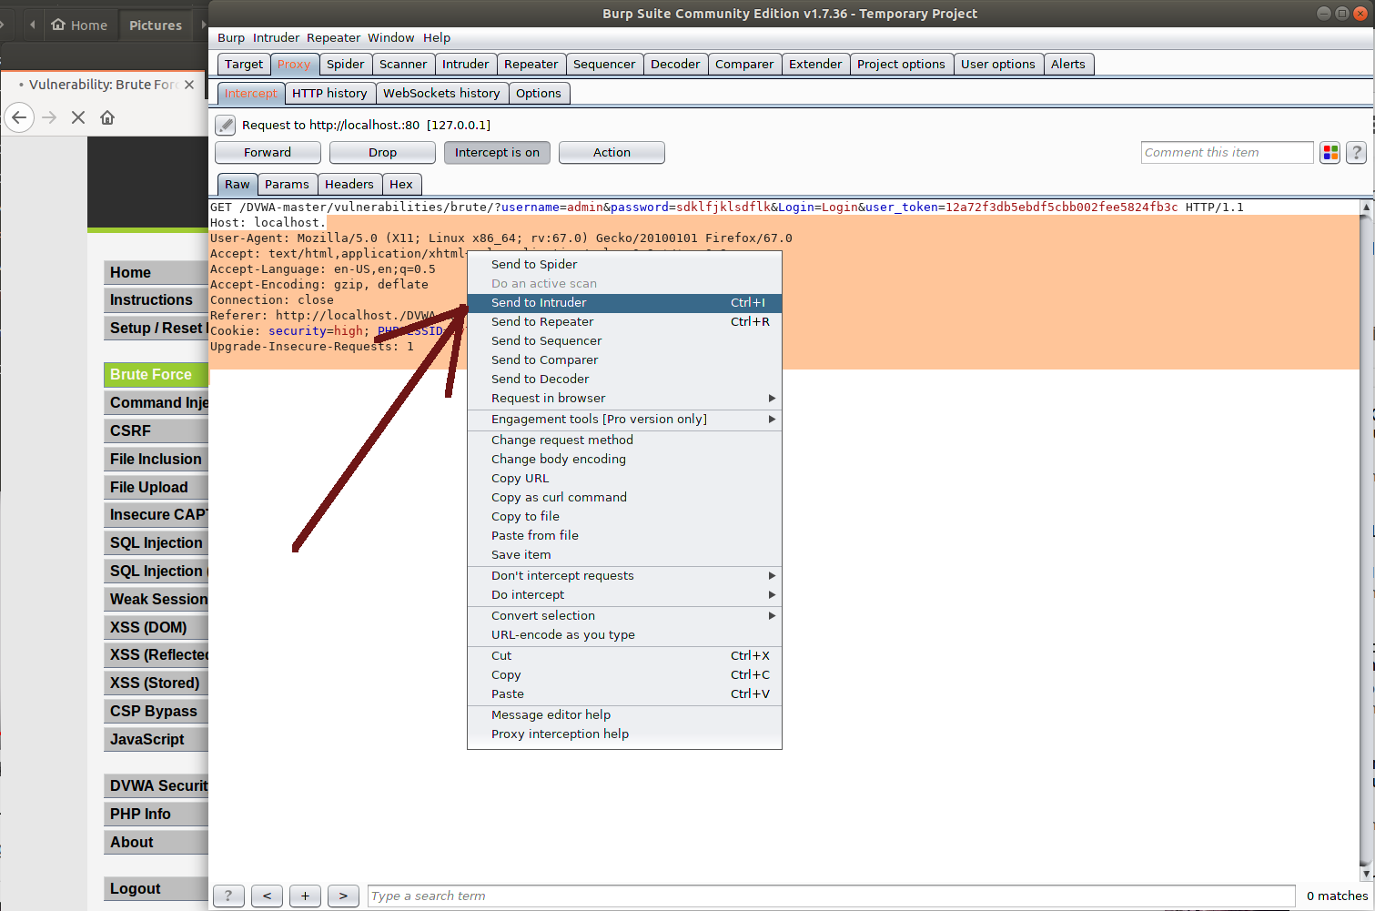
Task: Click browser back arrow button
Action: tap(19, 117)
